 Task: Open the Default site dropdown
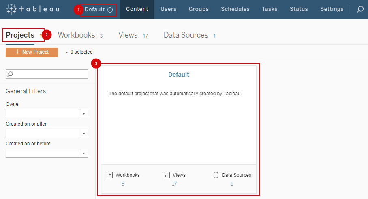point(98,10)
